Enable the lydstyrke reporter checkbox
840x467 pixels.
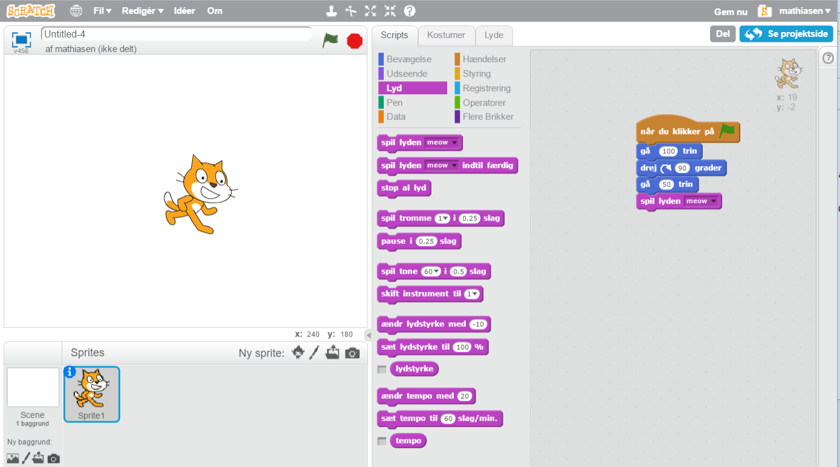pyautogui.click(x=381, y=369)
